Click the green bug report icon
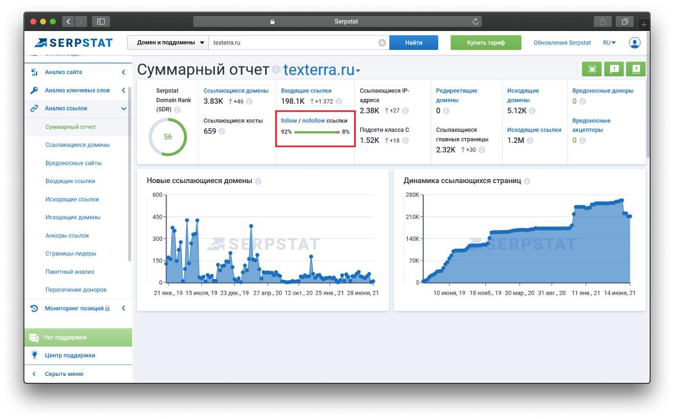The width and height of the screenshot is (674, 419). [x=592, y=69]
